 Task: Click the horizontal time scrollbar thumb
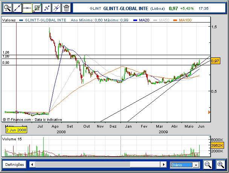(x=82, y=165)
